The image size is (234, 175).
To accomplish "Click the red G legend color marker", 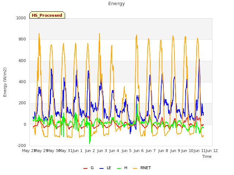I will pyautogui.click(x=85, y=168).
